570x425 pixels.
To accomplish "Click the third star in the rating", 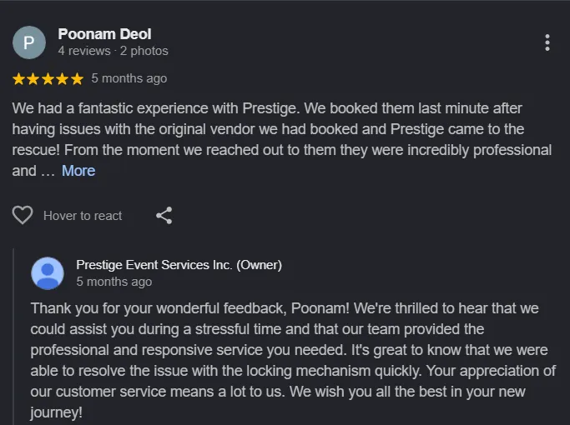I will (48, 79).
